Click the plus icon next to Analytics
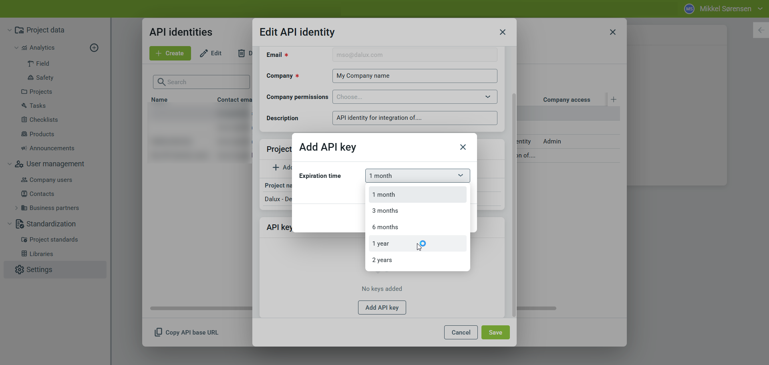Image resolution: width=769 pixels, height=365 pixels. tap(94, 48)
